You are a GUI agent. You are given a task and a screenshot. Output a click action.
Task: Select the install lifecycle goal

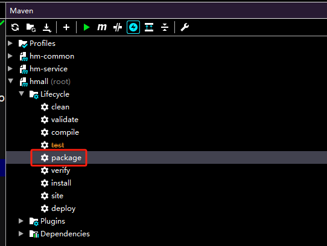[61, 183]
